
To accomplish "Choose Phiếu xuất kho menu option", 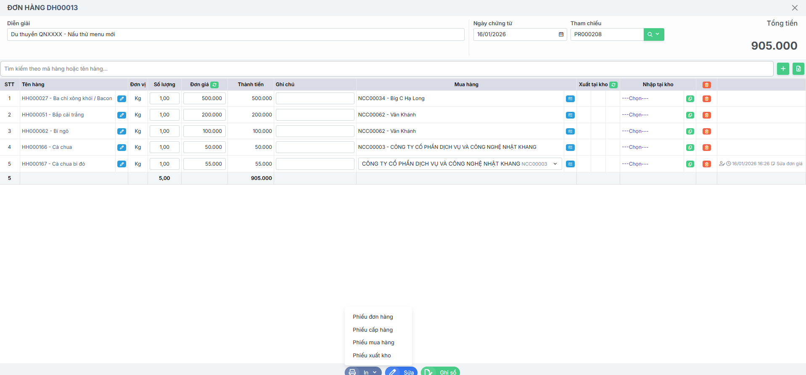I will click(x=372, y=356).
